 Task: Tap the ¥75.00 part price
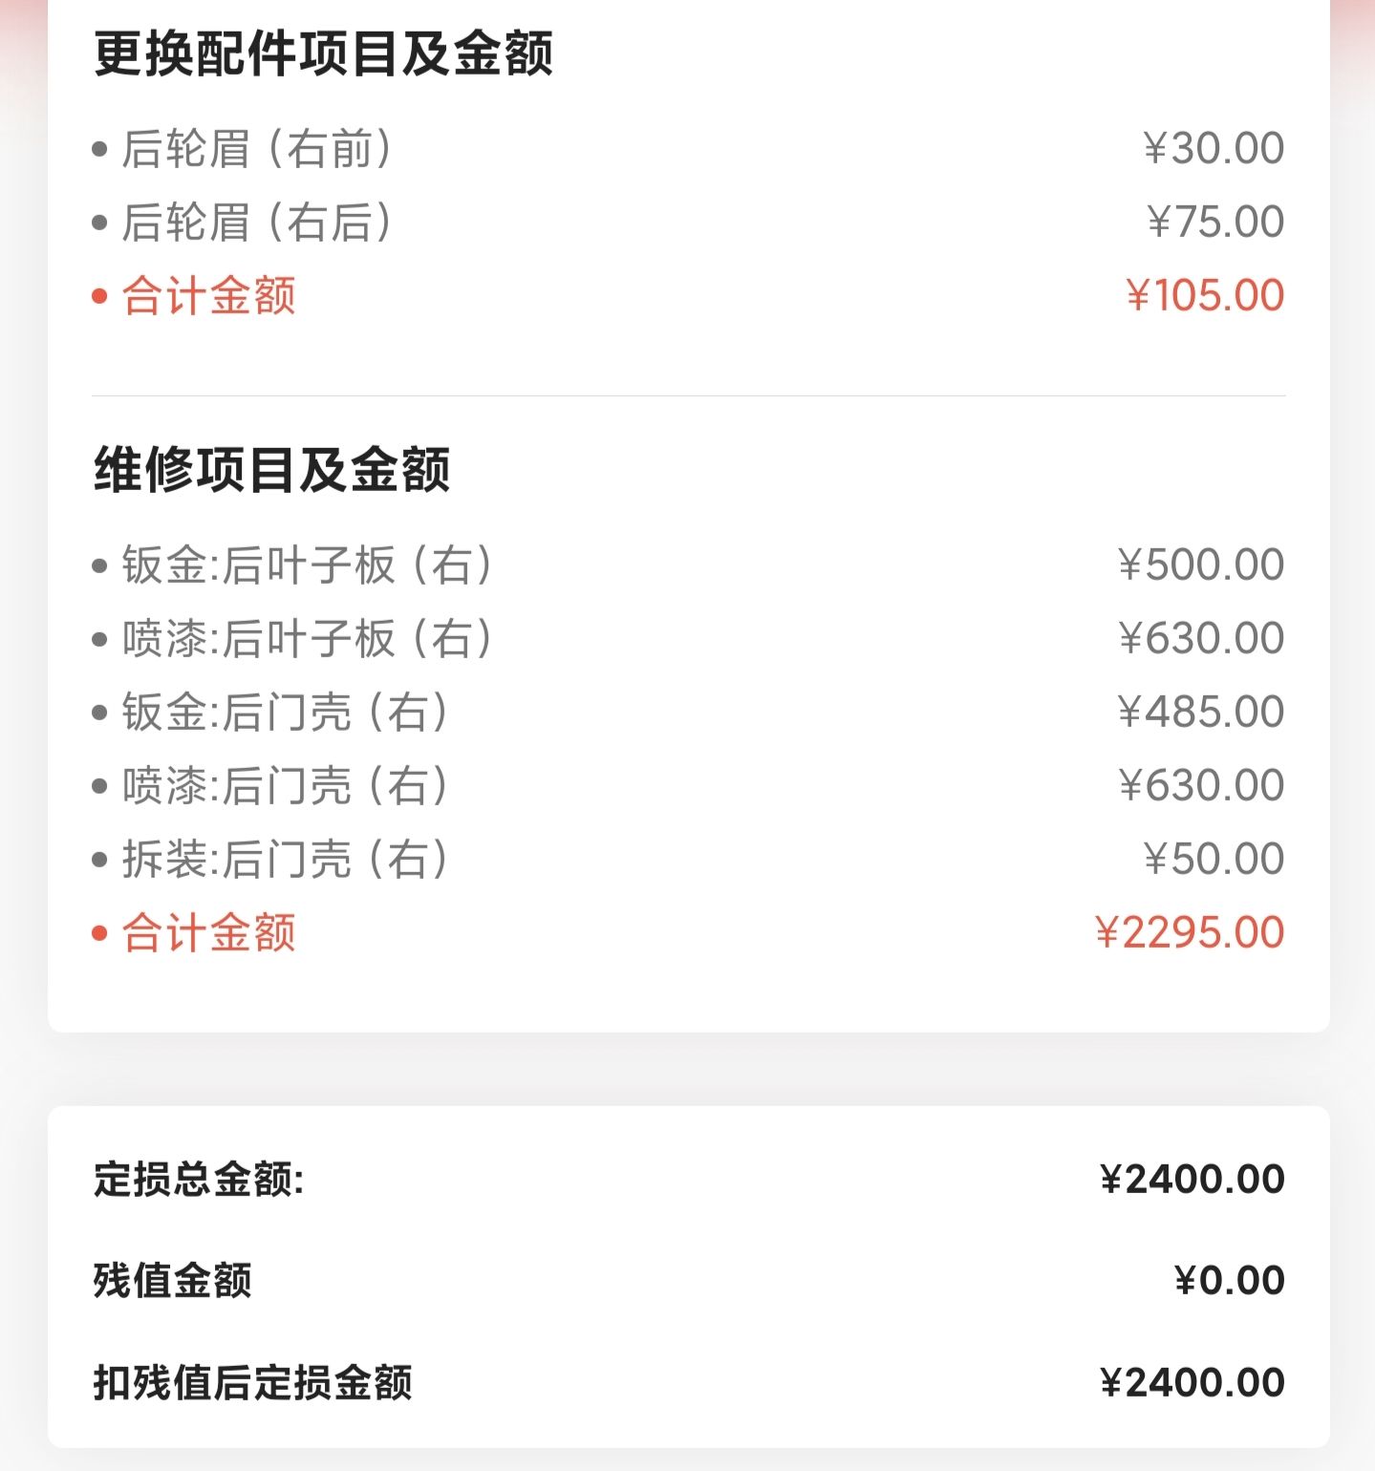point(1214,223)
